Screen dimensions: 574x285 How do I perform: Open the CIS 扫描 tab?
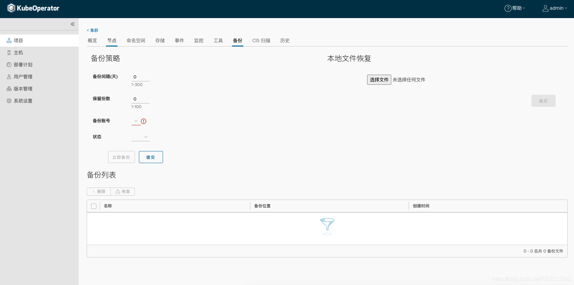coord(261,41)
